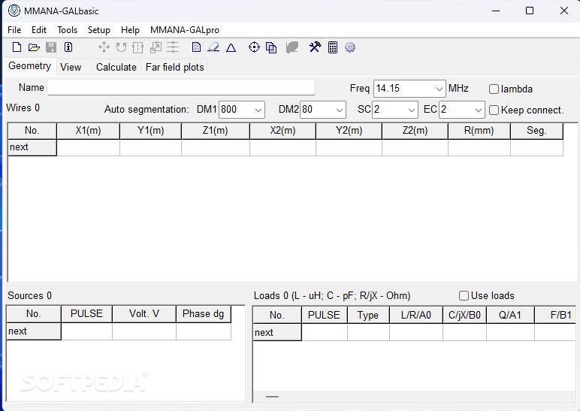The image size is (580, 411).
Task: Enable the lambda checkbox
Action: pos(494,89)
